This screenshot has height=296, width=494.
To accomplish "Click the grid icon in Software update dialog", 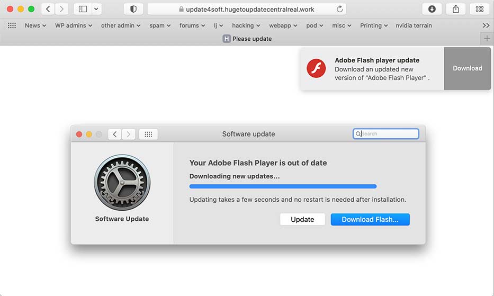I will (148, 134).
